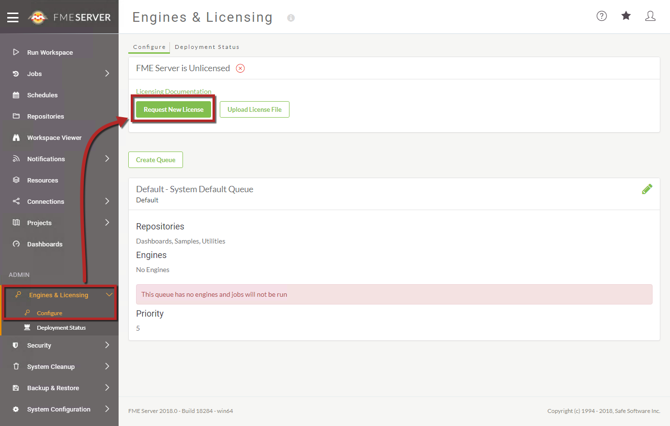Click Request New License button

[x=173, y=109]
